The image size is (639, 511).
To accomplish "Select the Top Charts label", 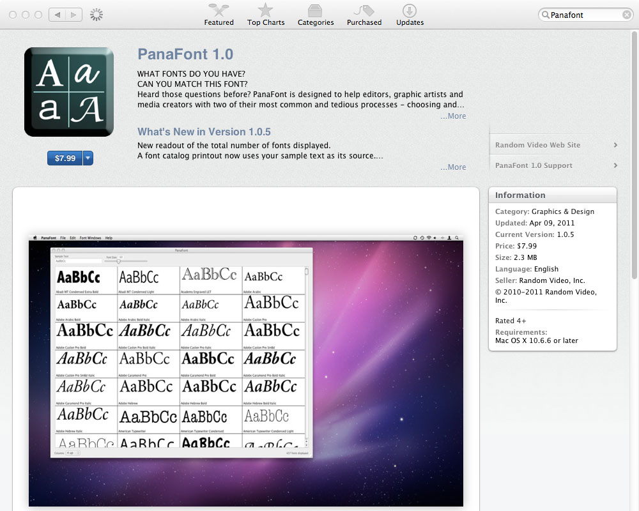I will coord(266,22).
